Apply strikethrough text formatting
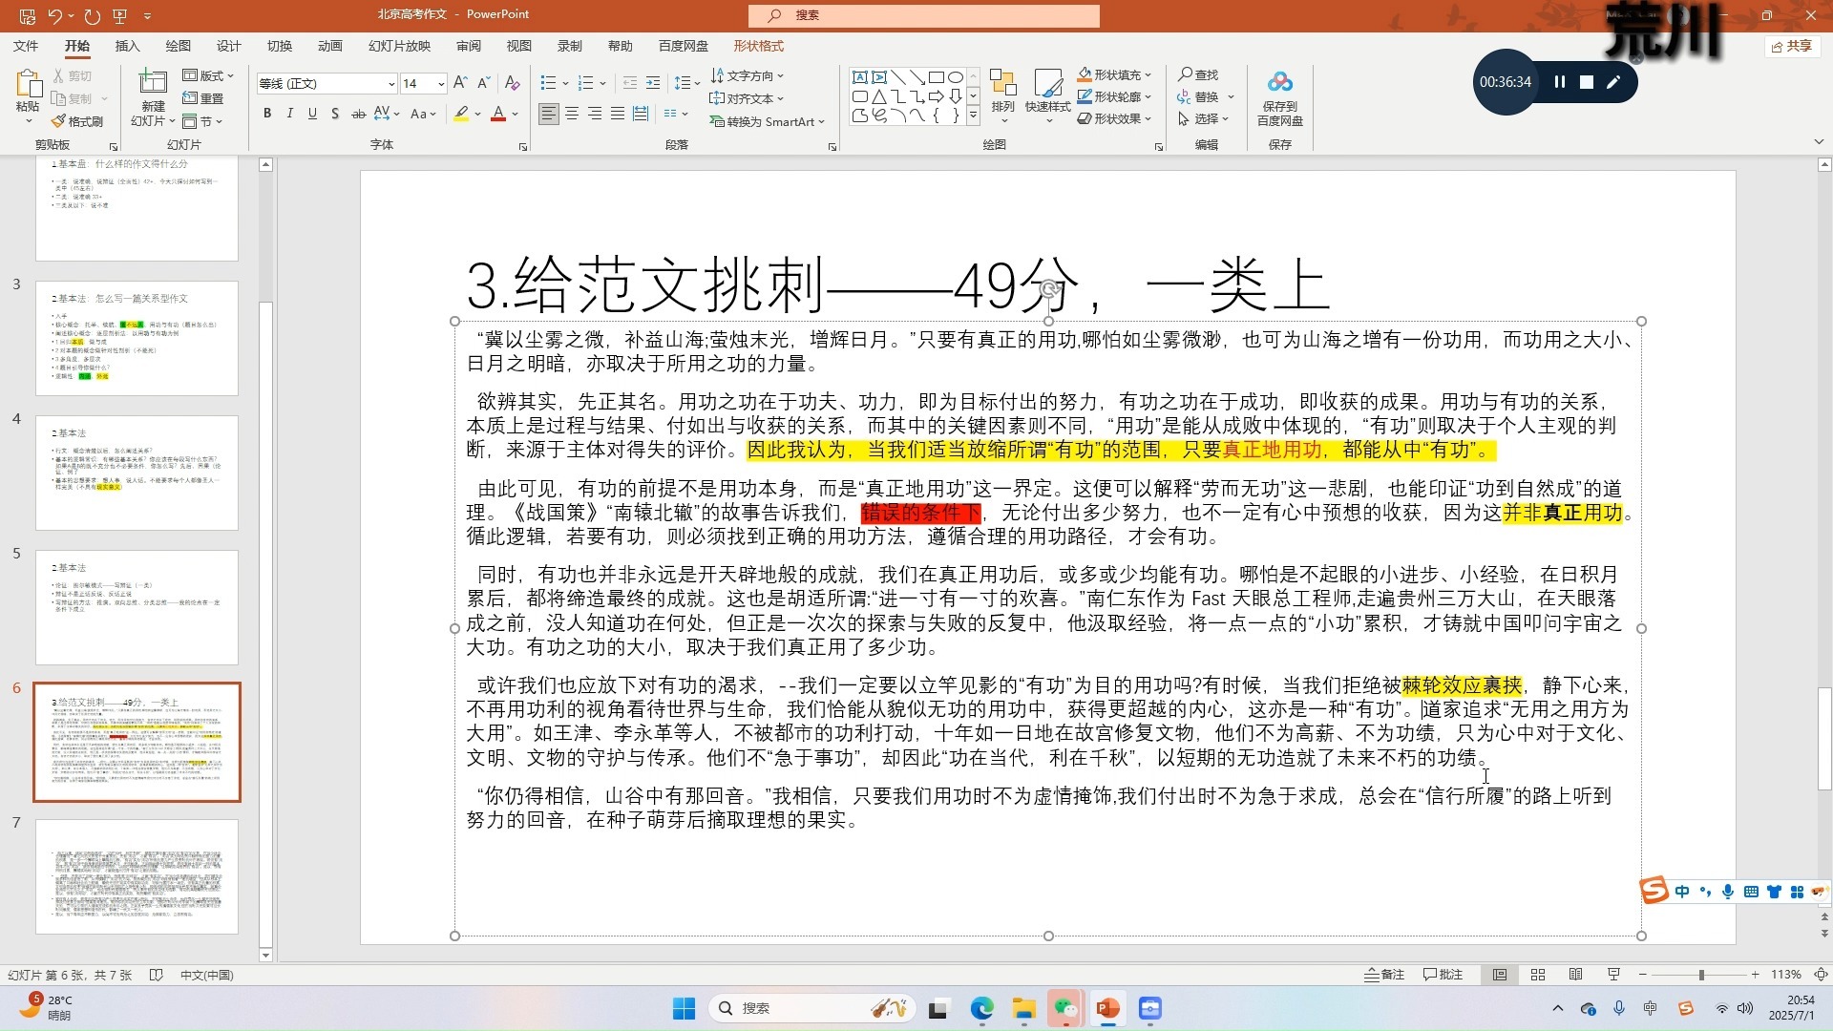 tap(358, 114)
